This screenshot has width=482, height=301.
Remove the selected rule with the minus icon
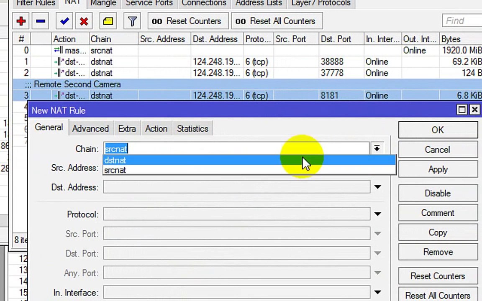(x=40, y=21)
